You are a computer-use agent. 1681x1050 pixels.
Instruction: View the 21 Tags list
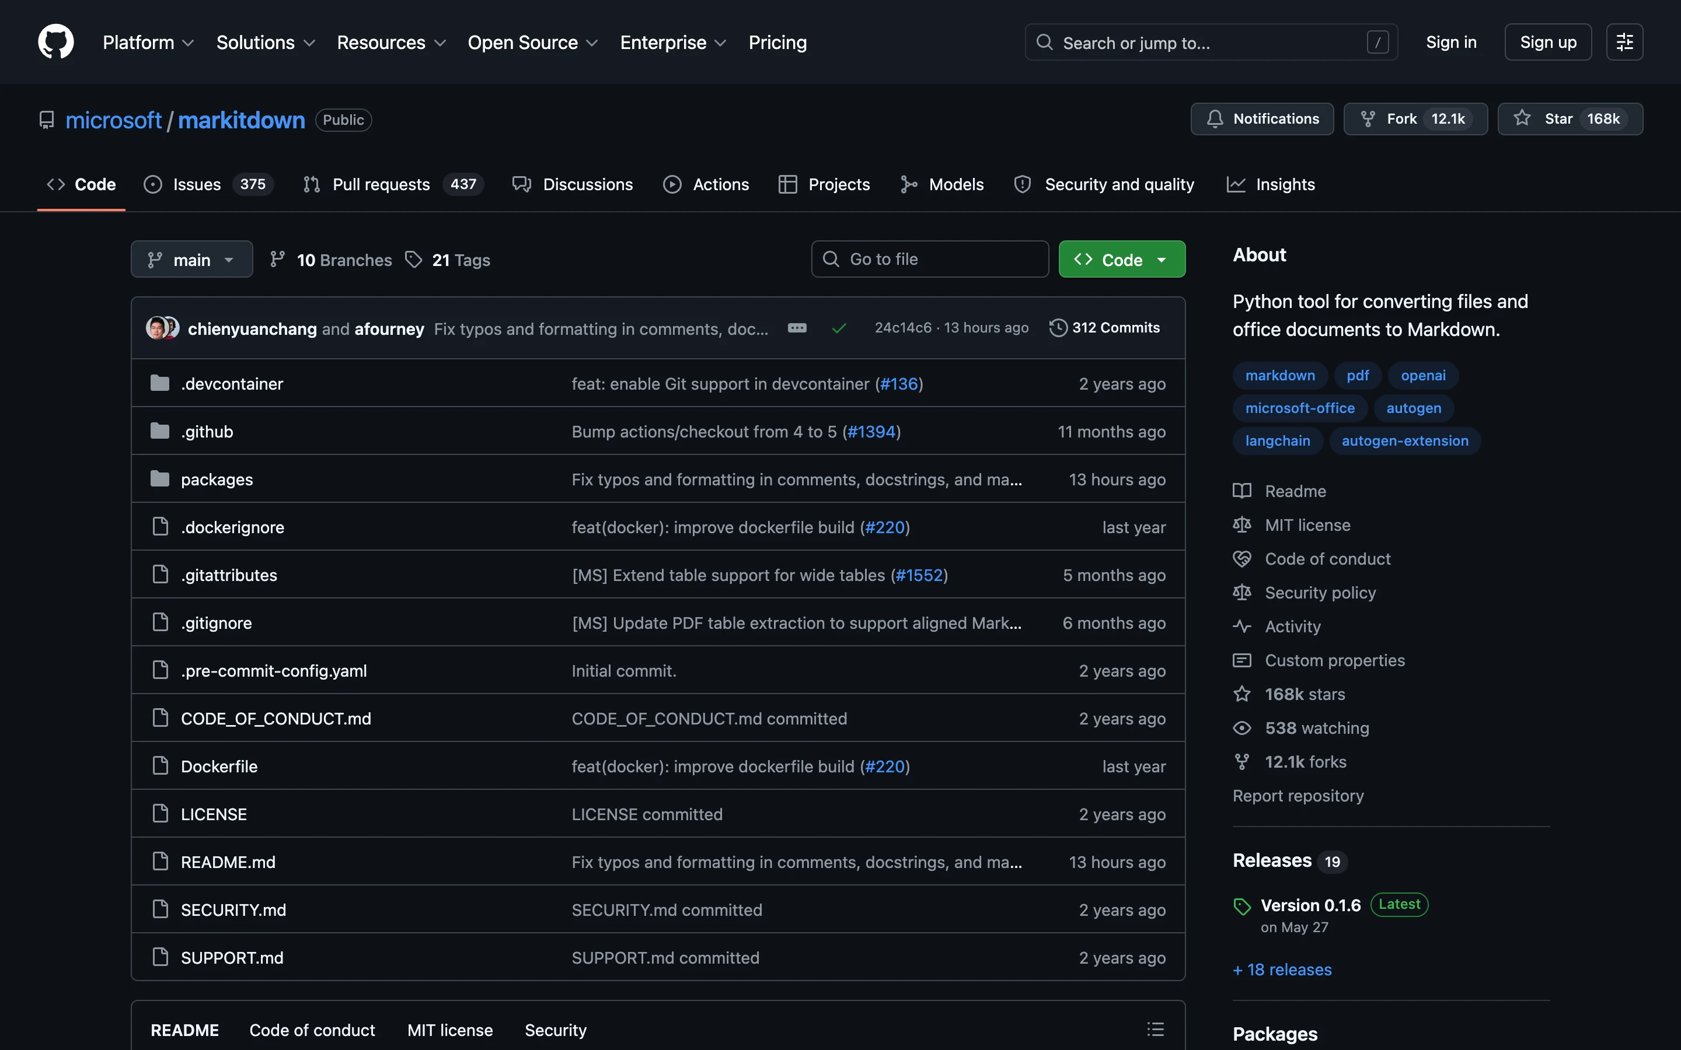pyautogui.click(x=447, y=259)
